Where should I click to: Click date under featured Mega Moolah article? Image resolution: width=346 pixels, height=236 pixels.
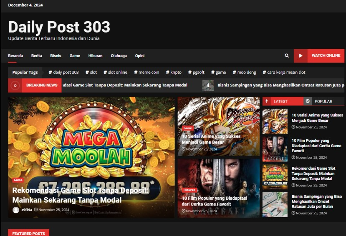pyautogui.click(x=52, y=210)
